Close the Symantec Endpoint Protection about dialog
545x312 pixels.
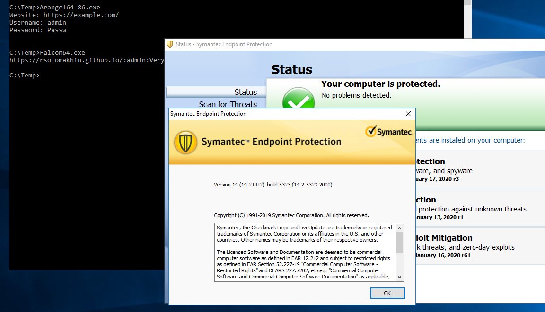click(408, 114)
